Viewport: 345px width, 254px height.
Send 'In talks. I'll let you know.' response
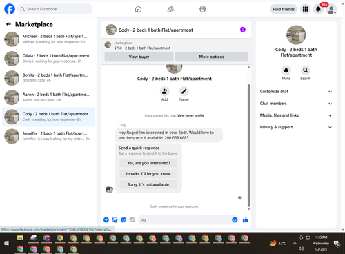[x=148, y=174]
